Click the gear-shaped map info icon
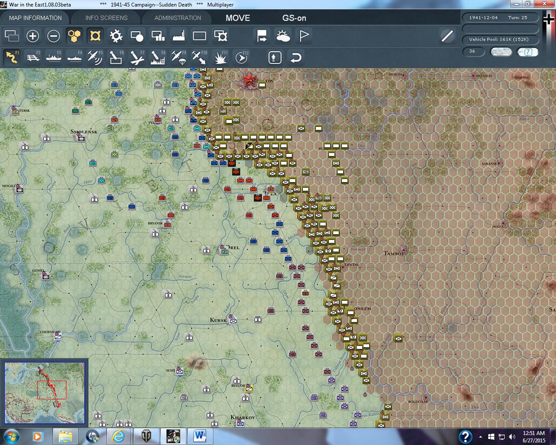Viewport: 556px width, 445px height. [116, 36]
